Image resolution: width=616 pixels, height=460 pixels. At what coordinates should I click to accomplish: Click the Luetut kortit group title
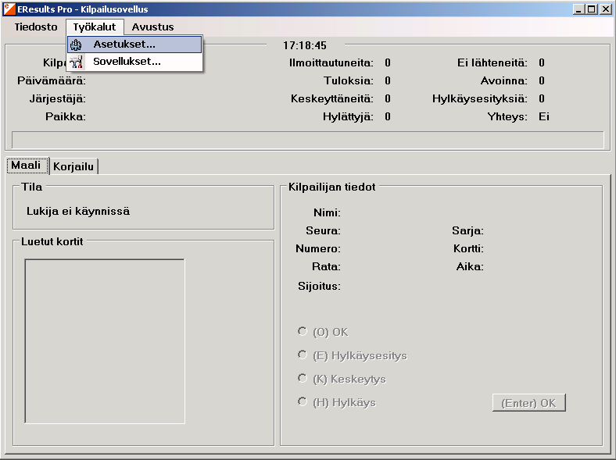tap(52, 241)
